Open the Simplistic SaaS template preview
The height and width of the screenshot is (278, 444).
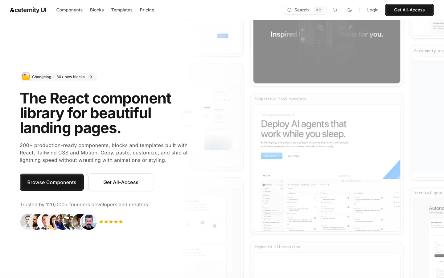pyautogui.click(x=327, y=168)
